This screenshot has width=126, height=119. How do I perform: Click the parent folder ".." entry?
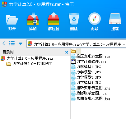pyautogui.click(x=76, y=51)
